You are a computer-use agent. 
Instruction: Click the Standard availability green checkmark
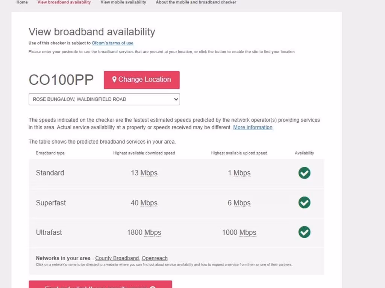pyautogui.click(x=304, y=173)
